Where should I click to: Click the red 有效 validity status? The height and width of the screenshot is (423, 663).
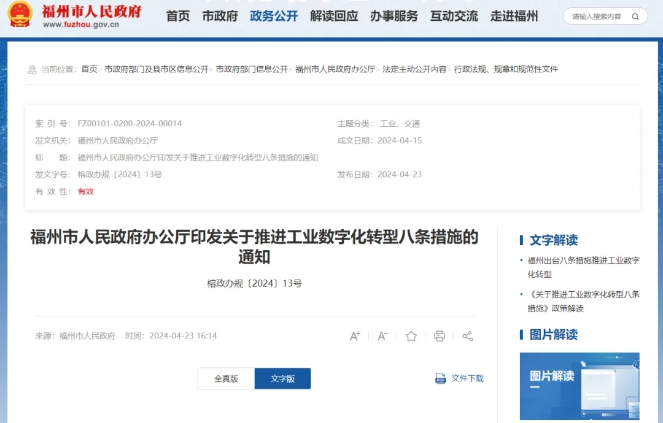(85, 192)
